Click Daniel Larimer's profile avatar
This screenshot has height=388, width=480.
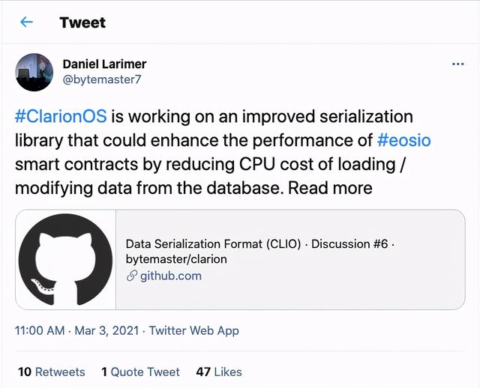34,73
